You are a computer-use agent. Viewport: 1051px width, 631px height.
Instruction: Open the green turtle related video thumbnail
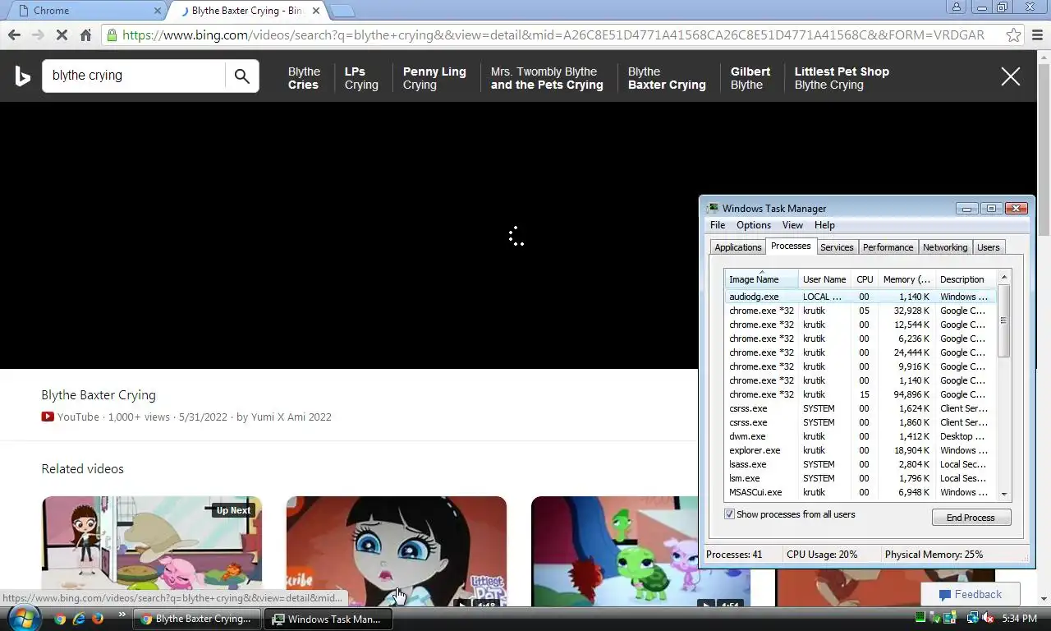(x=614, y=551)
